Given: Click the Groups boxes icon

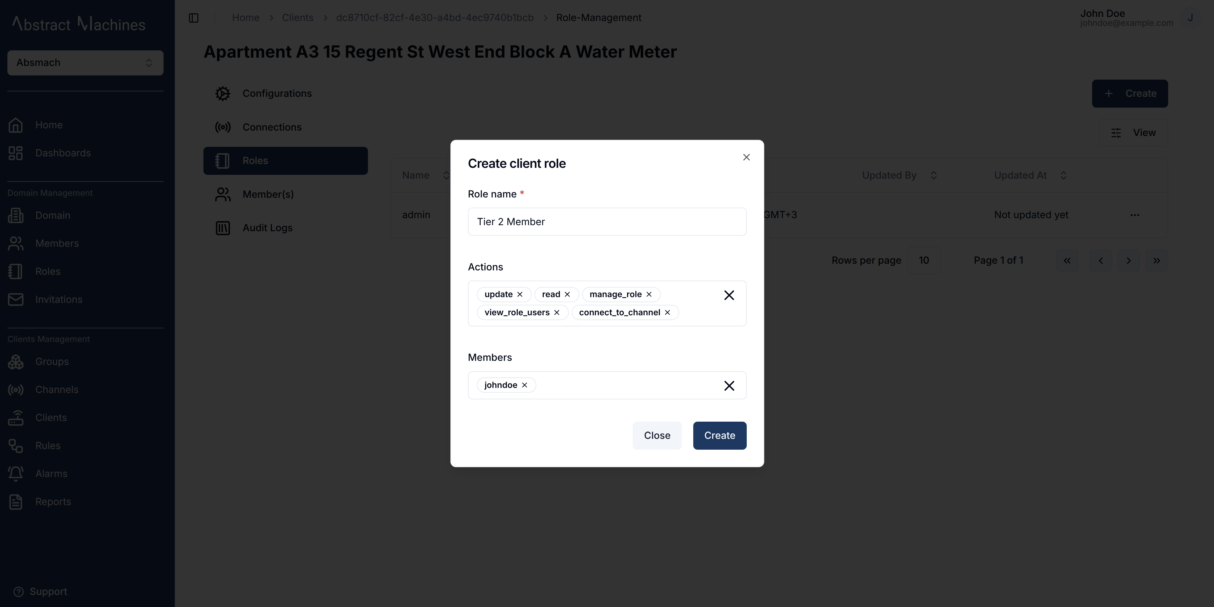Looking at the screenshot, I should 16,362.
